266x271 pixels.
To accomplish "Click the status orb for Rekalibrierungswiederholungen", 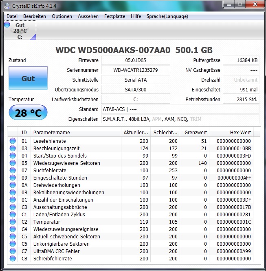I will point(13,192).
